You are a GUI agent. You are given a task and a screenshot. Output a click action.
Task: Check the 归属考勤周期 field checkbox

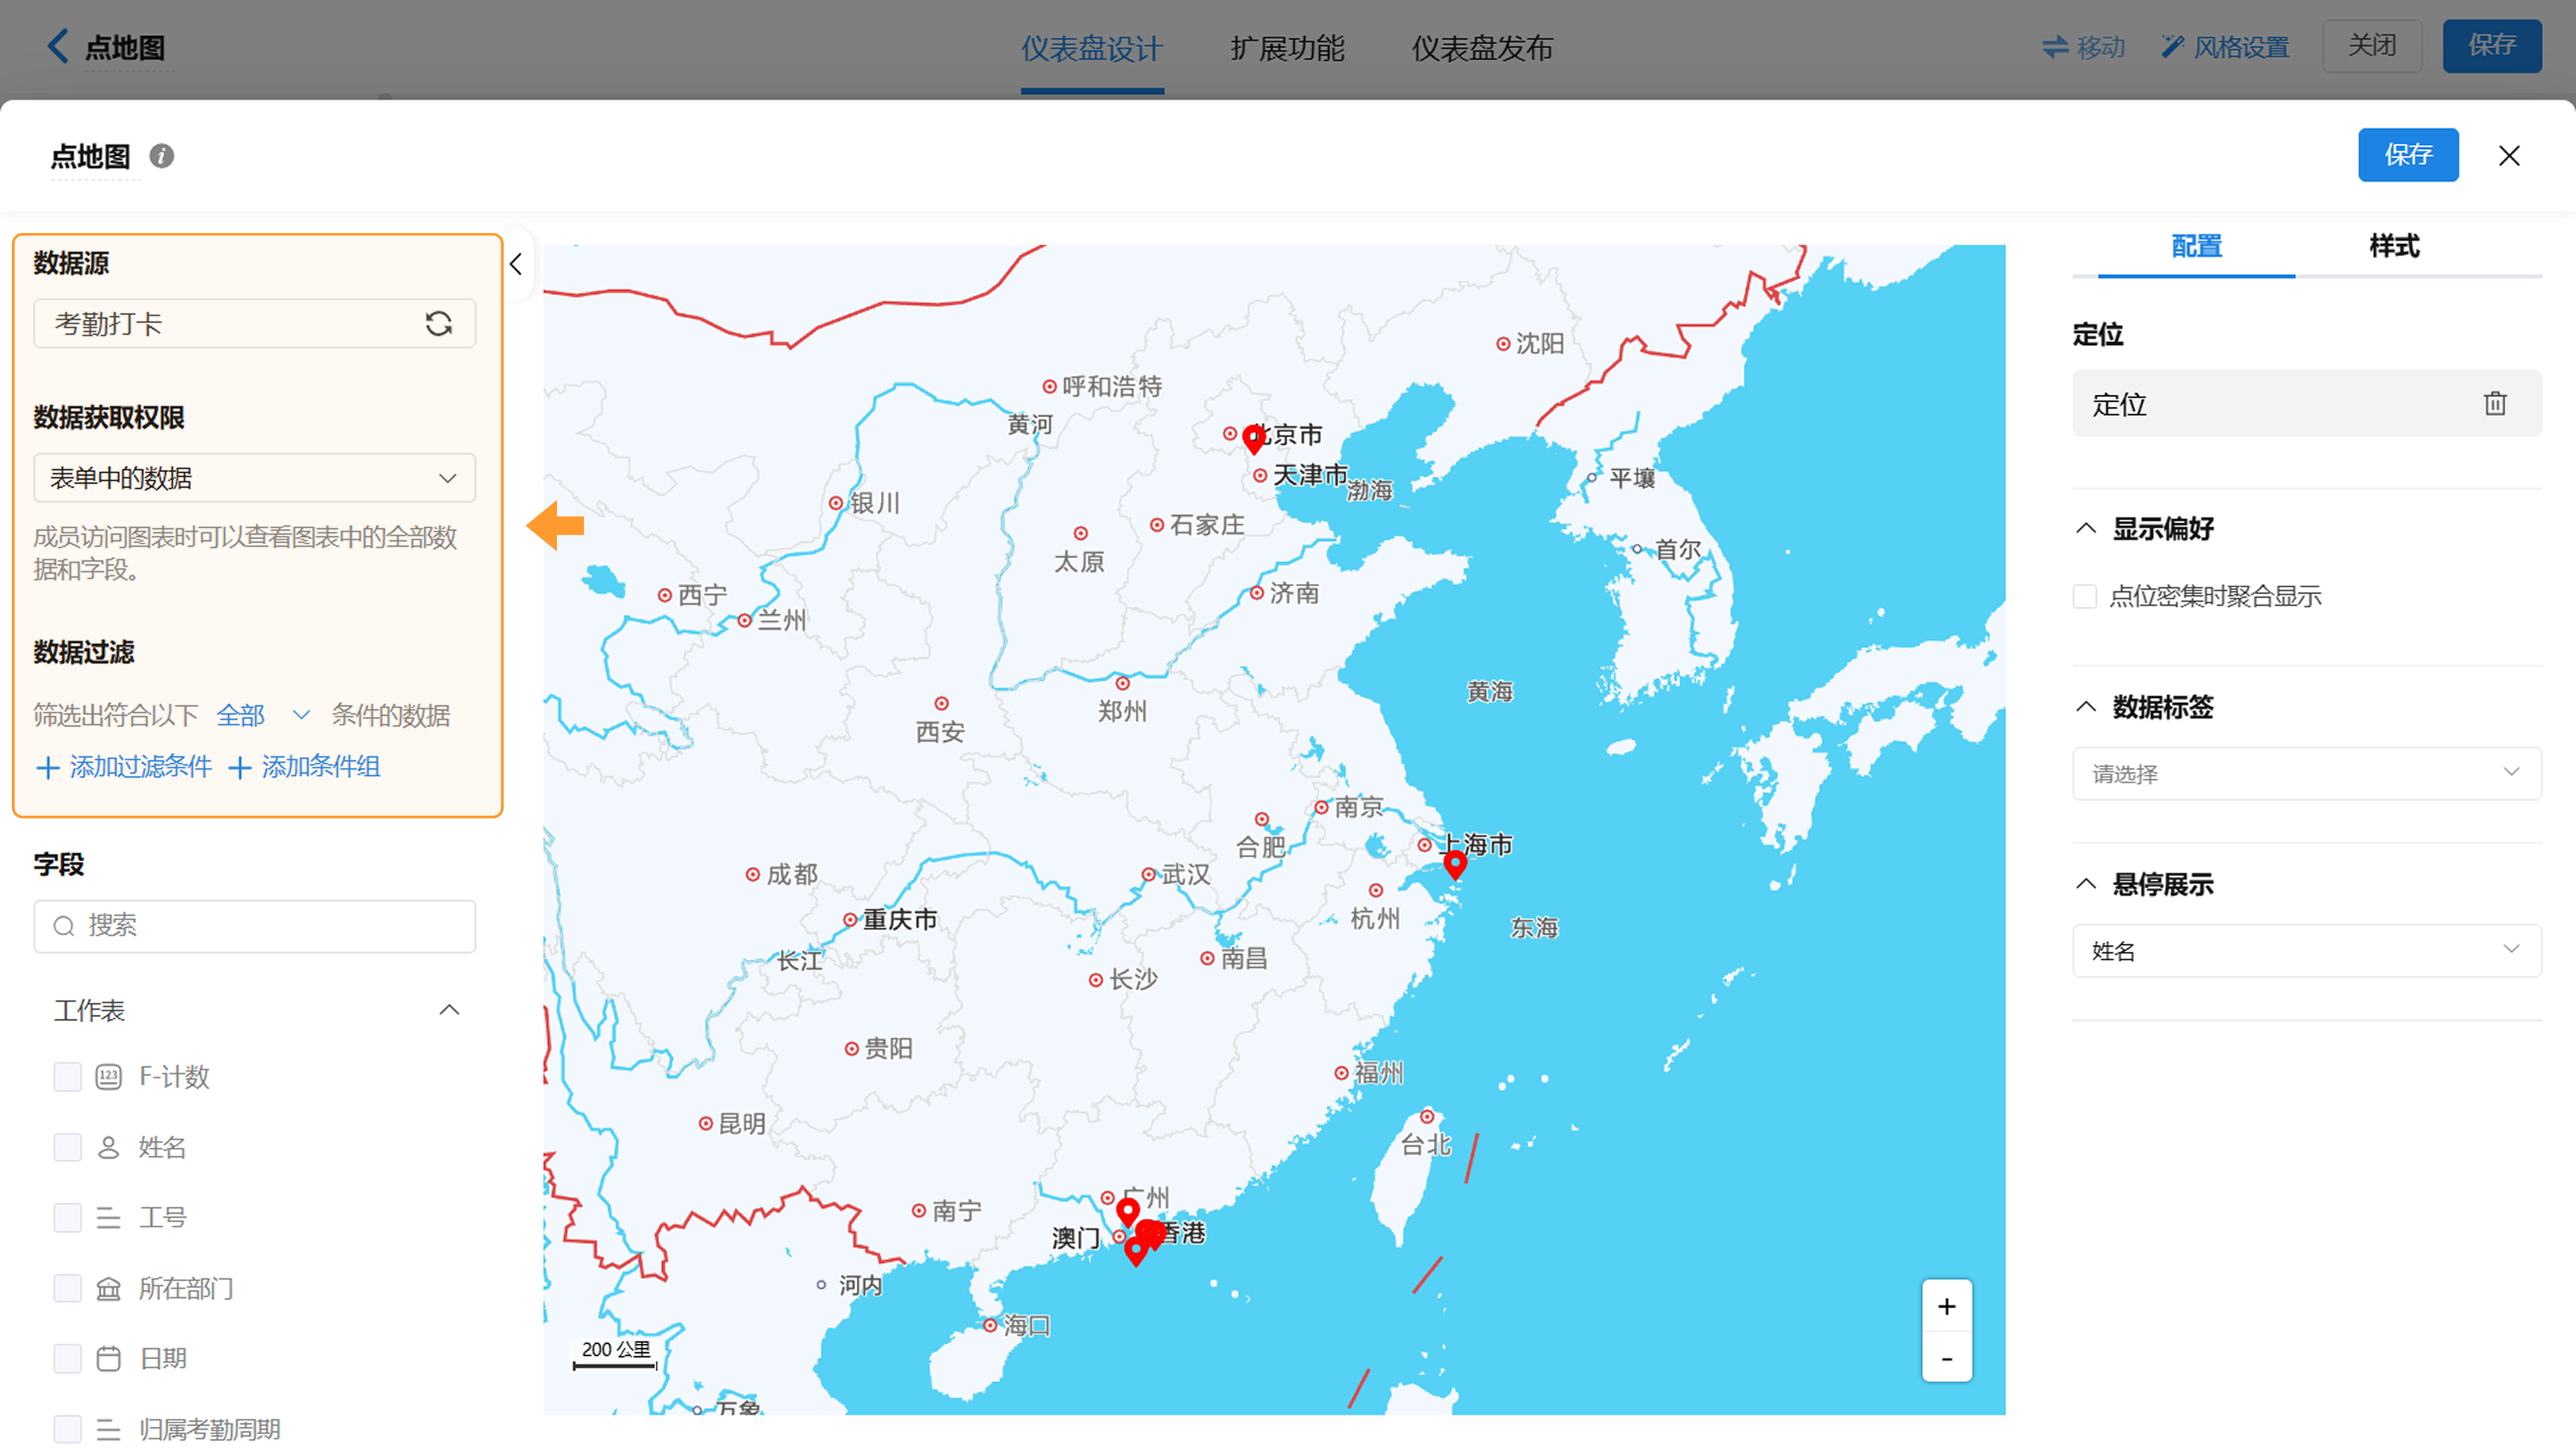pyautogui.click(x=67, y=1429)
